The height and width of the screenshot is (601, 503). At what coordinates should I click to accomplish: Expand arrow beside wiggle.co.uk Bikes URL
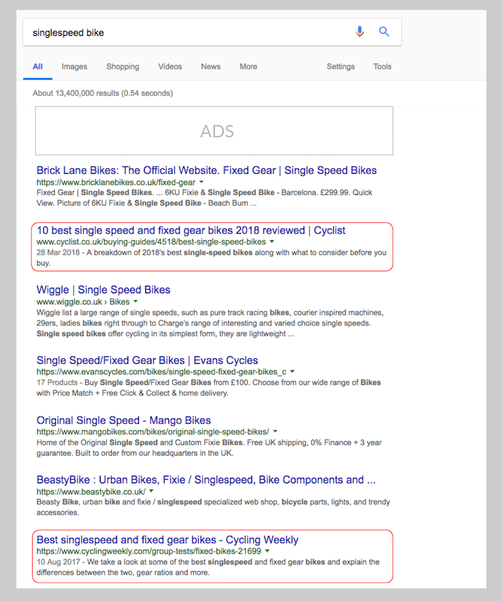(x=136, y=301)
